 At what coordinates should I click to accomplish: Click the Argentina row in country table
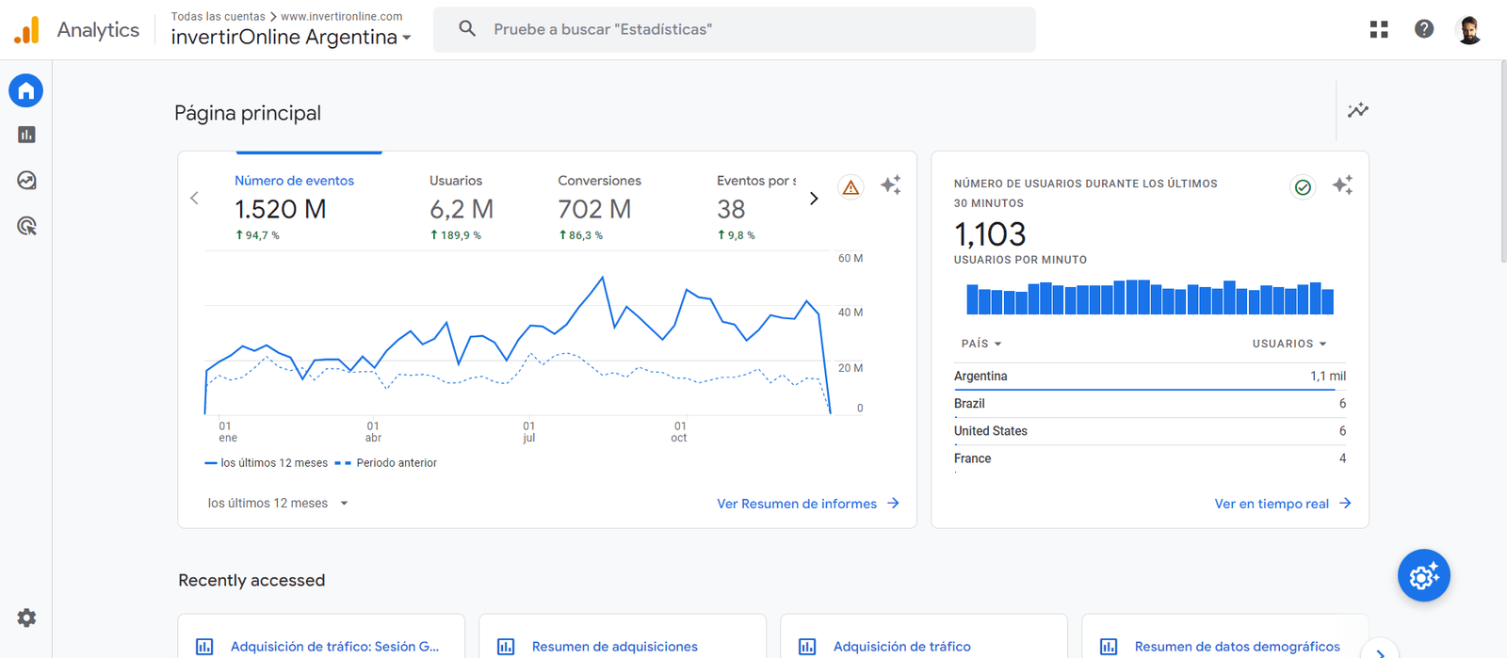coord(1150,377)
